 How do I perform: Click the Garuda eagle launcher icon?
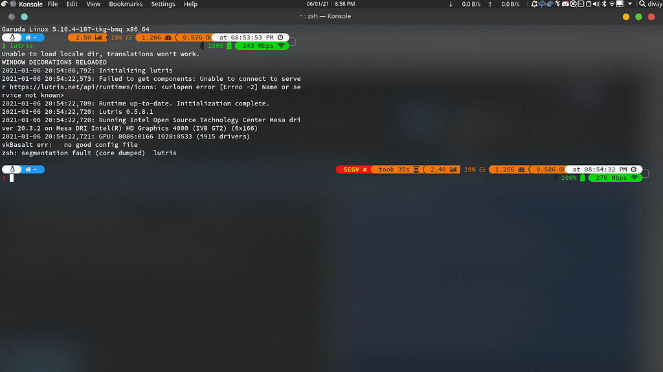tap(5, 4)
